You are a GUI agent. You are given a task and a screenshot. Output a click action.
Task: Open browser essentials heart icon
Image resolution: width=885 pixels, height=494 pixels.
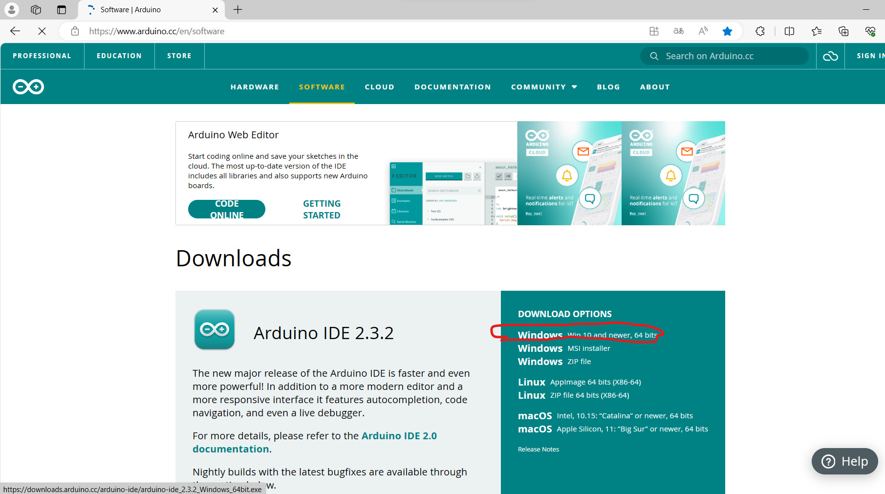tap(870, 31)
